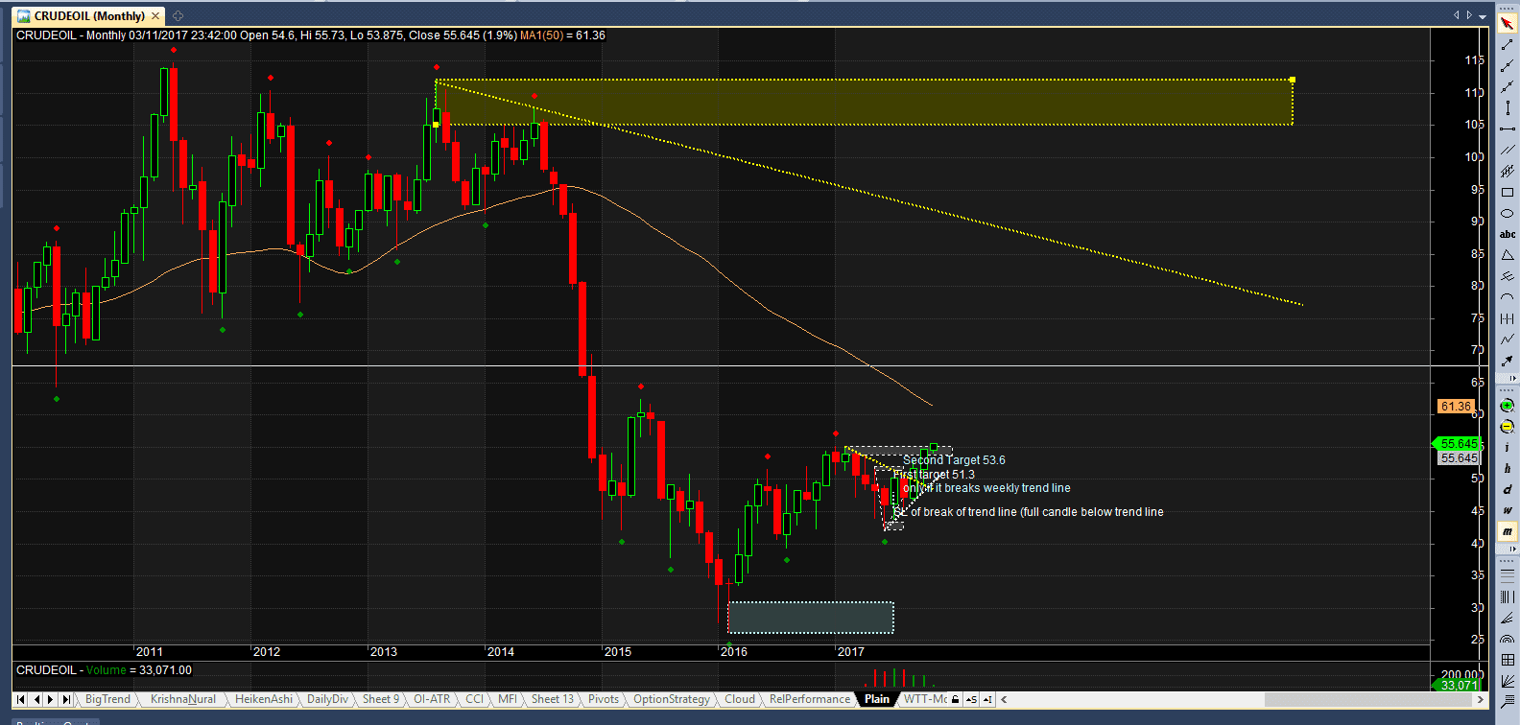This screenshot has height=725, width=1520.
Task: Select the ray line drawing tool
Action: pos(1507,67)
